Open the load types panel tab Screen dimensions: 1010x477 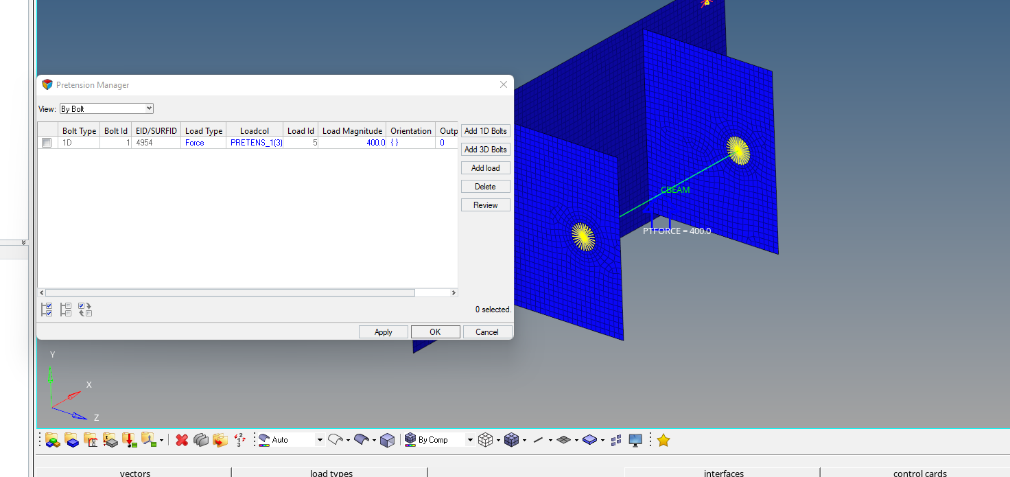point(331,473)
